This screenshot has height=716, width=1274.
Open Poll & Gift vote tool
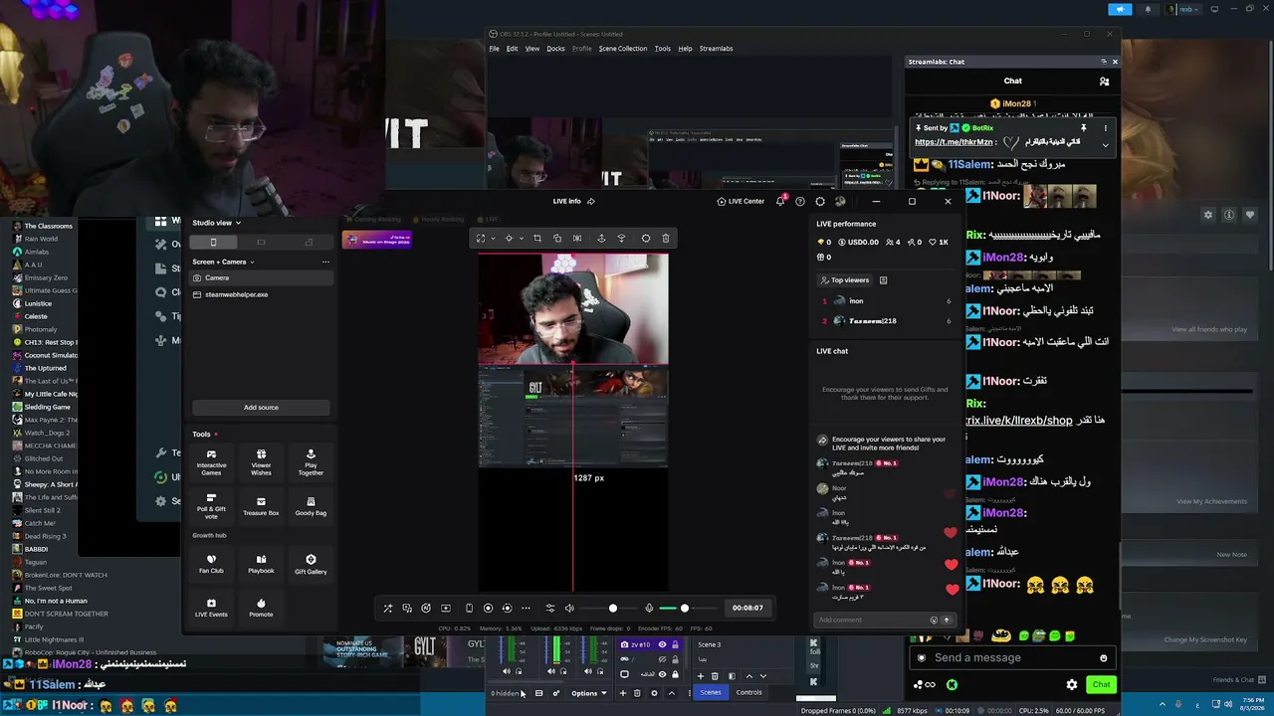click(x=211, y=506)
